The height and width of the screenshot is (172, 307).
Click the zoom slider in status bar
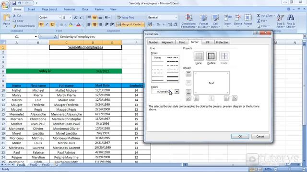point(289,169)
